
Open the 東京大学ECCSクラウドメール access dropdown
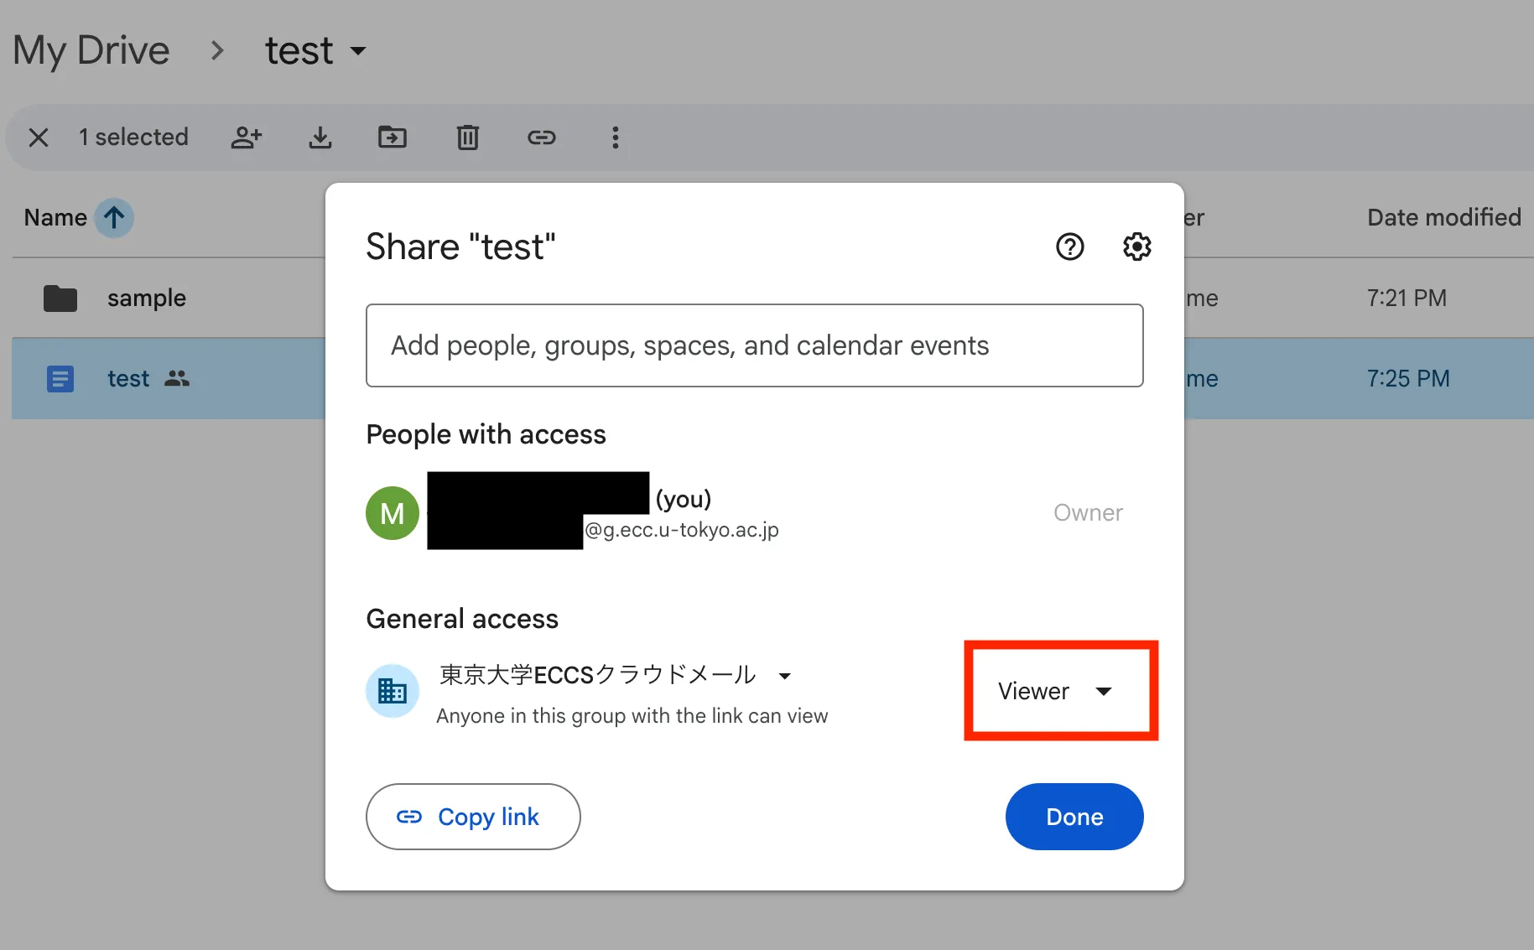point(616,675)
